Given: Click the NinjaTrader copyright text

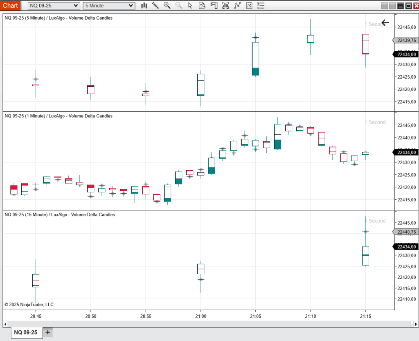Looking at the screenshot, I should pos(29,305).
